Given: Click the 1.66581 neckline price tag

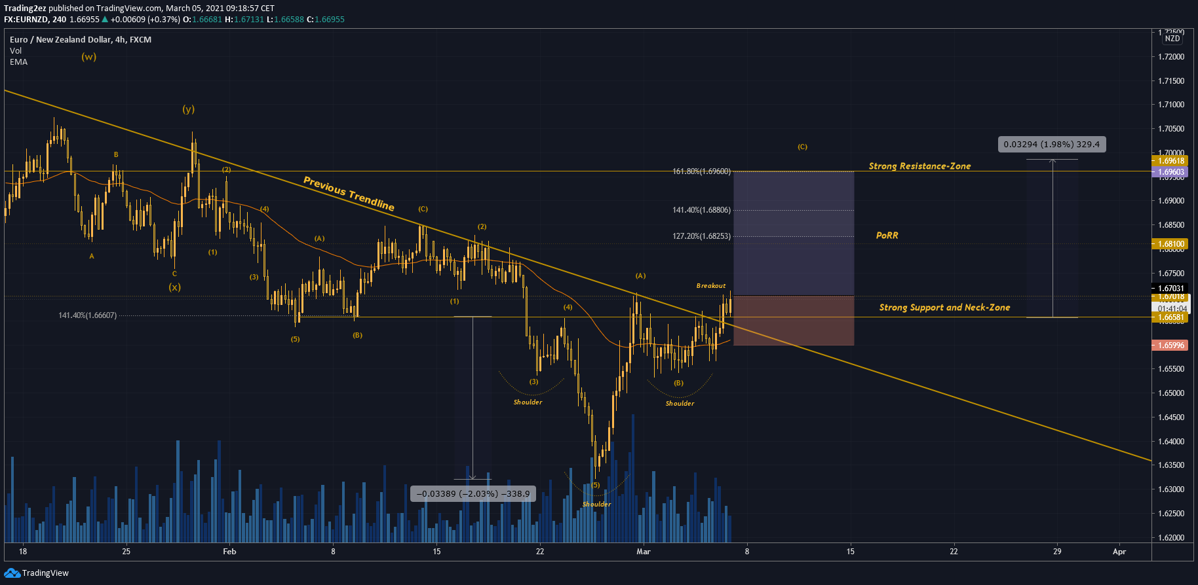Looking at the screenshot, I should (x=1170, y=317).
